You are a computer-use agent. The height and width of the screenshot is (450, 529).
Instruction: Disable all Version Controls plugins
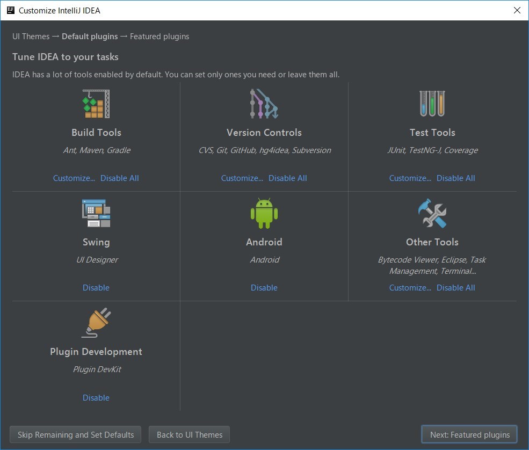(x=287, y=178)
